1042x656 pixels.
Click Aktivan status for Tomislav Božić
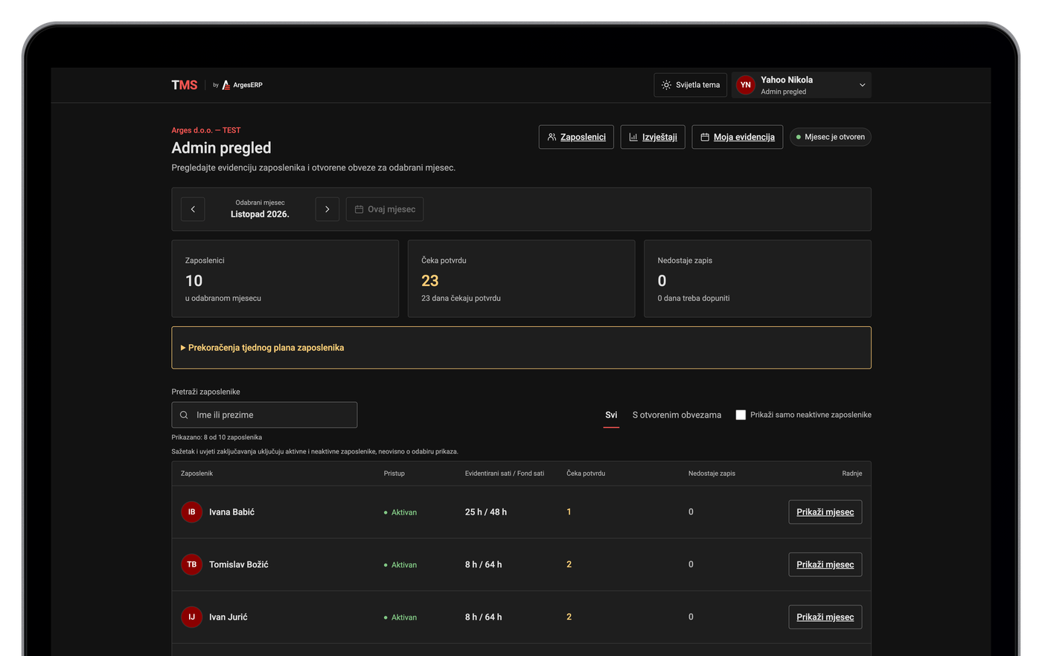(x=400, y=565)
